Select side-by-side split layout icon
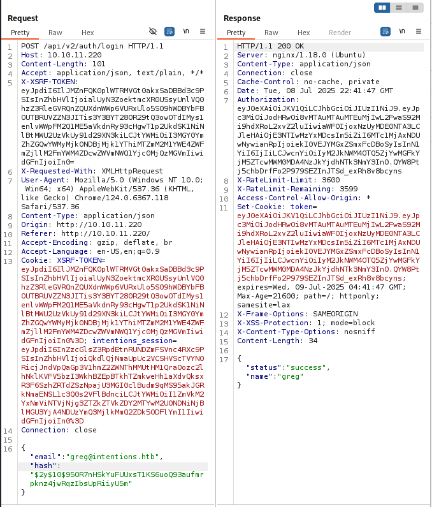This screenshot has height=507, width=432. [382, 8]
